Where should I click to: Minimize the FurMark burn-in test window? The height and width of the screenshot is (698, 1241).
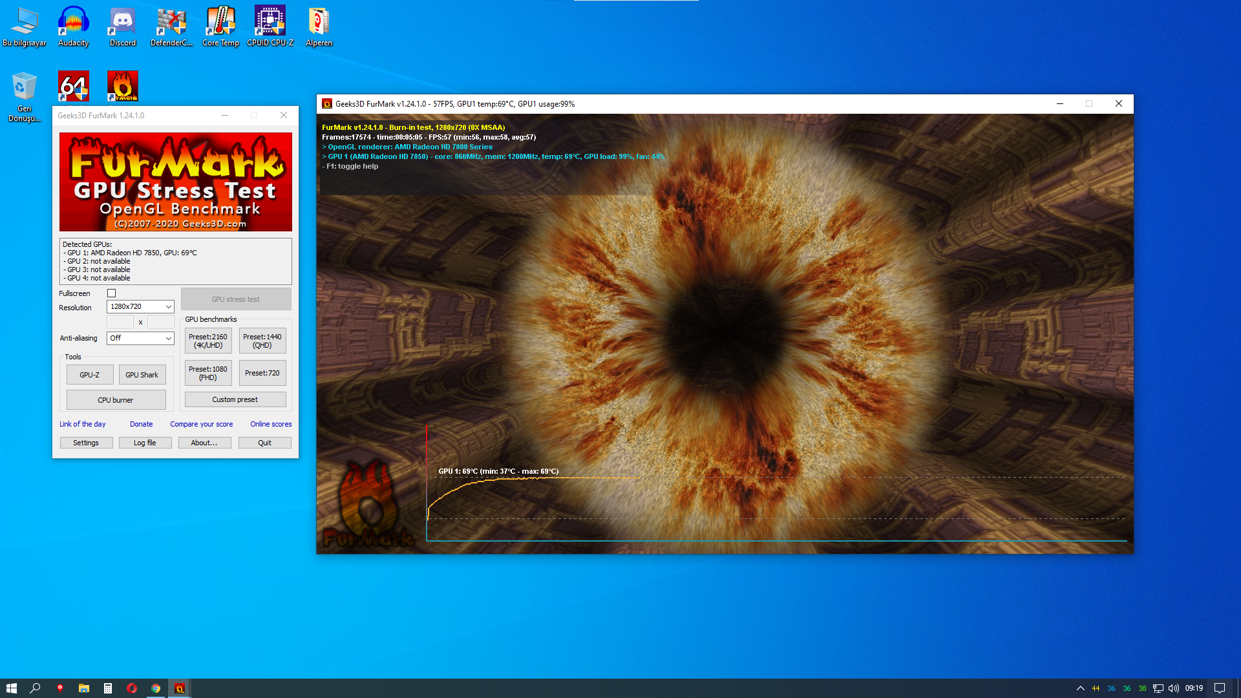pos(1060,103)
